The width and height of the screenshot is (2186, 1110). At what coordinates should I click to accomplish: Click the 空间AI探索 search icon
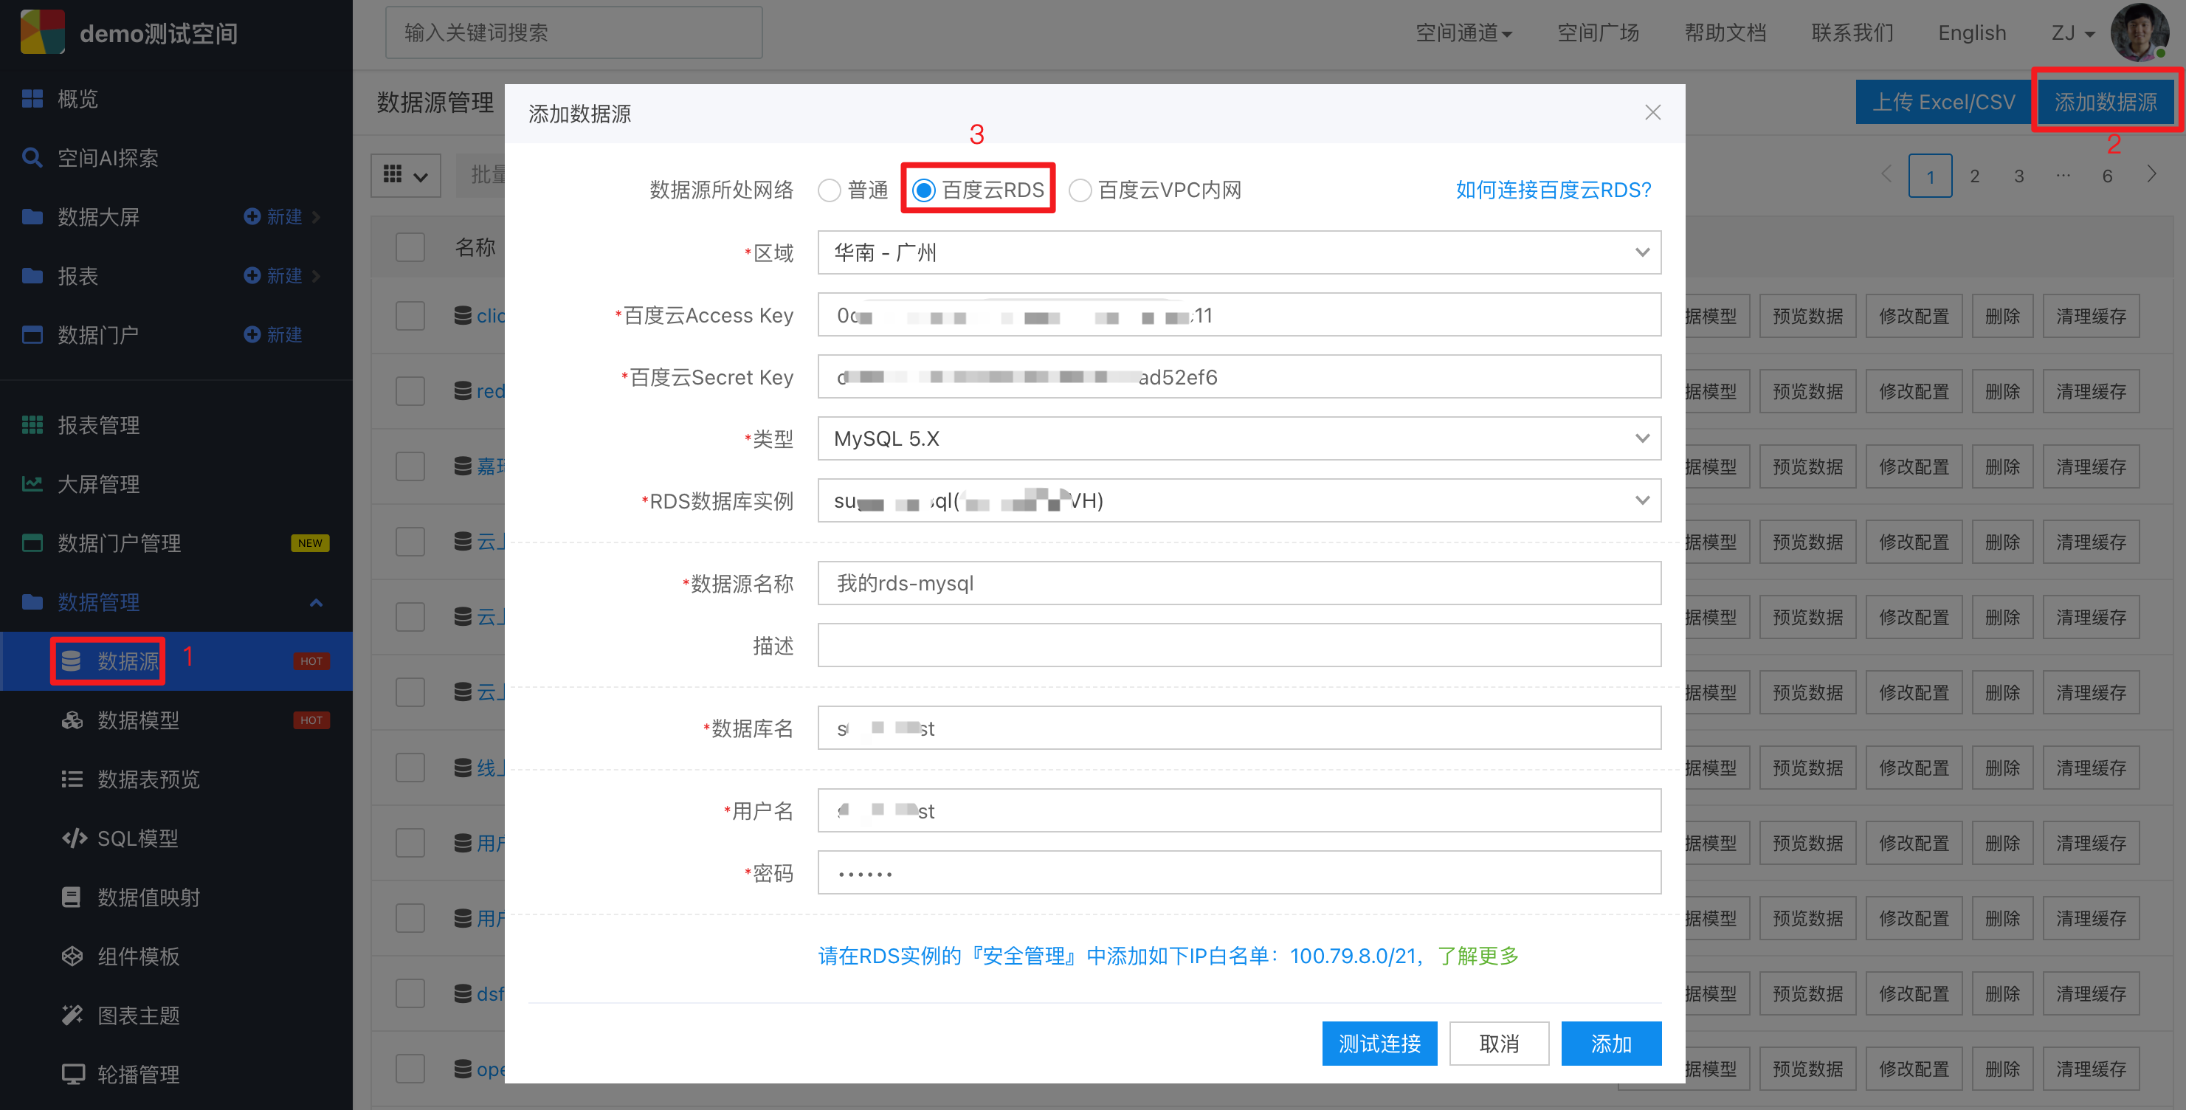[x=32, y=158]
